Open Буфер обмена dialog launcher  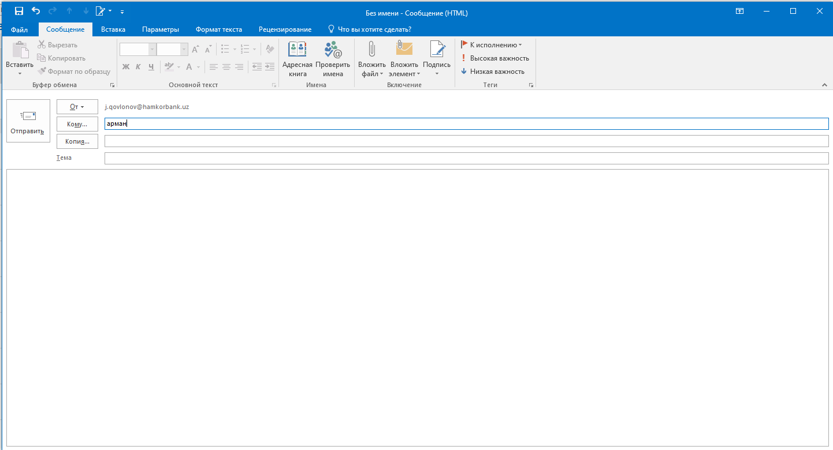point(112,85)
